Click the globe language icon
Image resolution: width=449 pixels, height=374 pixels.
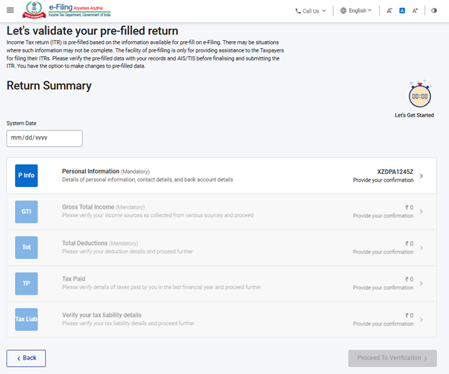tap(343, 11)
